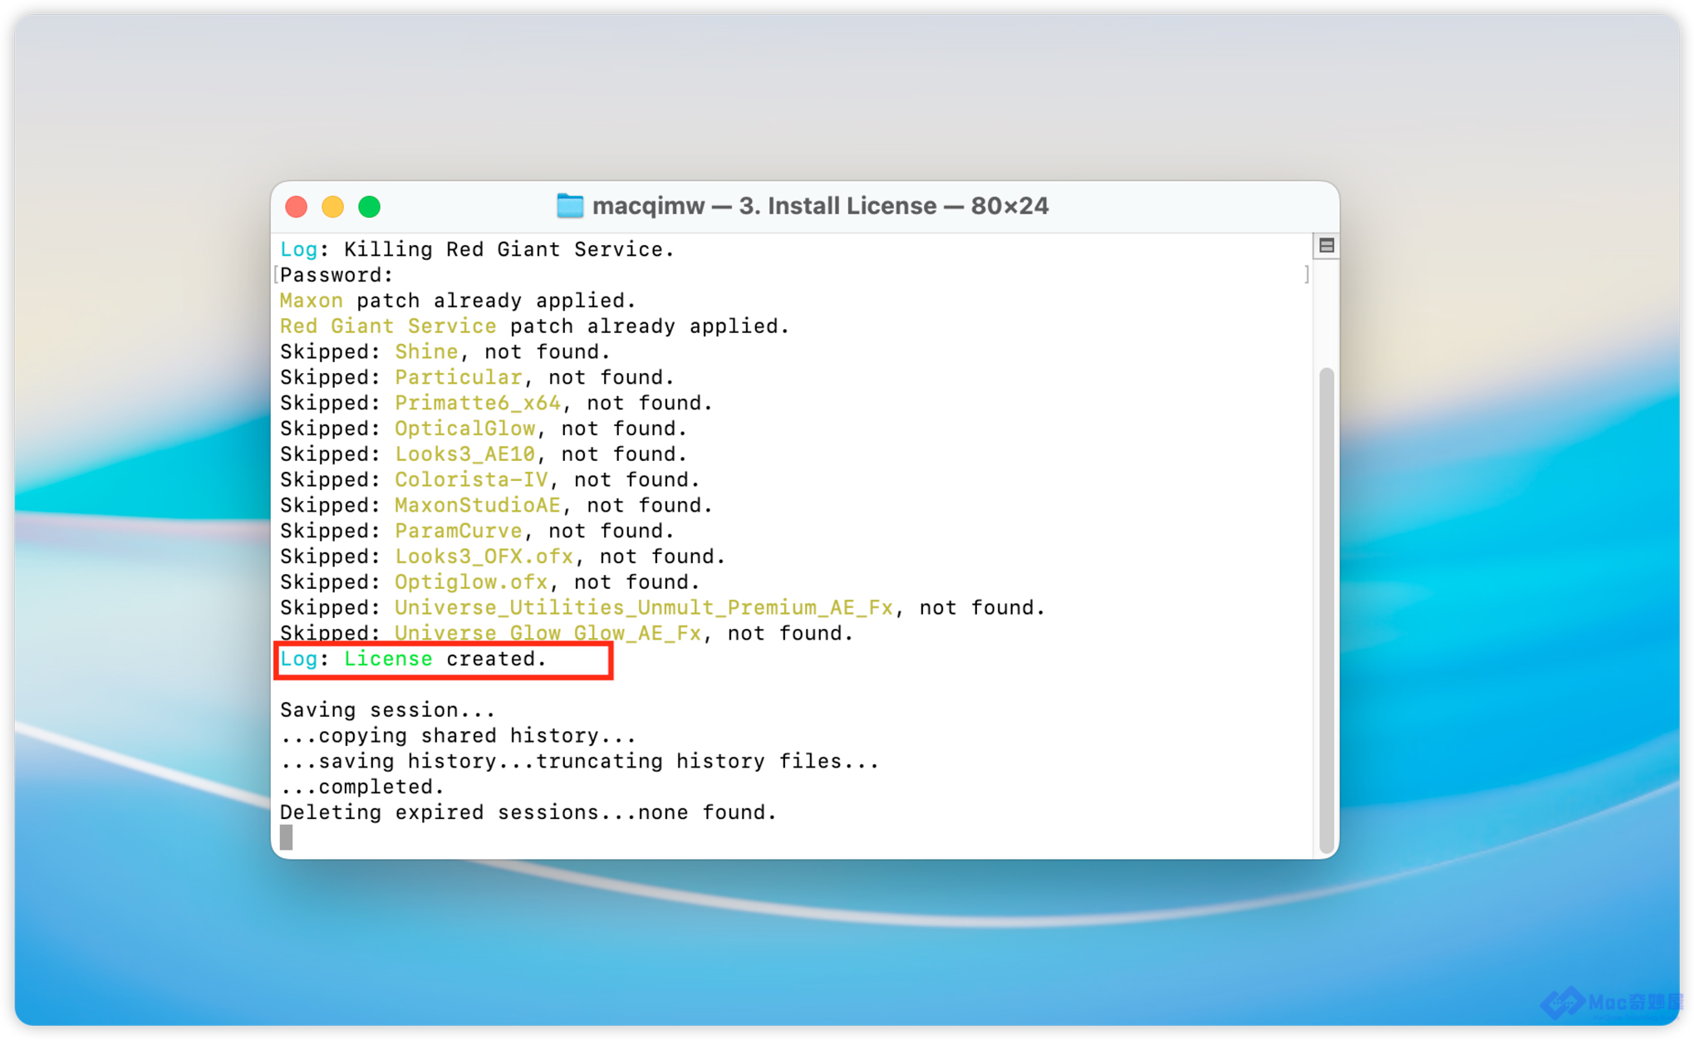Close the terminal window with red button
The image size is (1694, 1040).
(297, 207)
